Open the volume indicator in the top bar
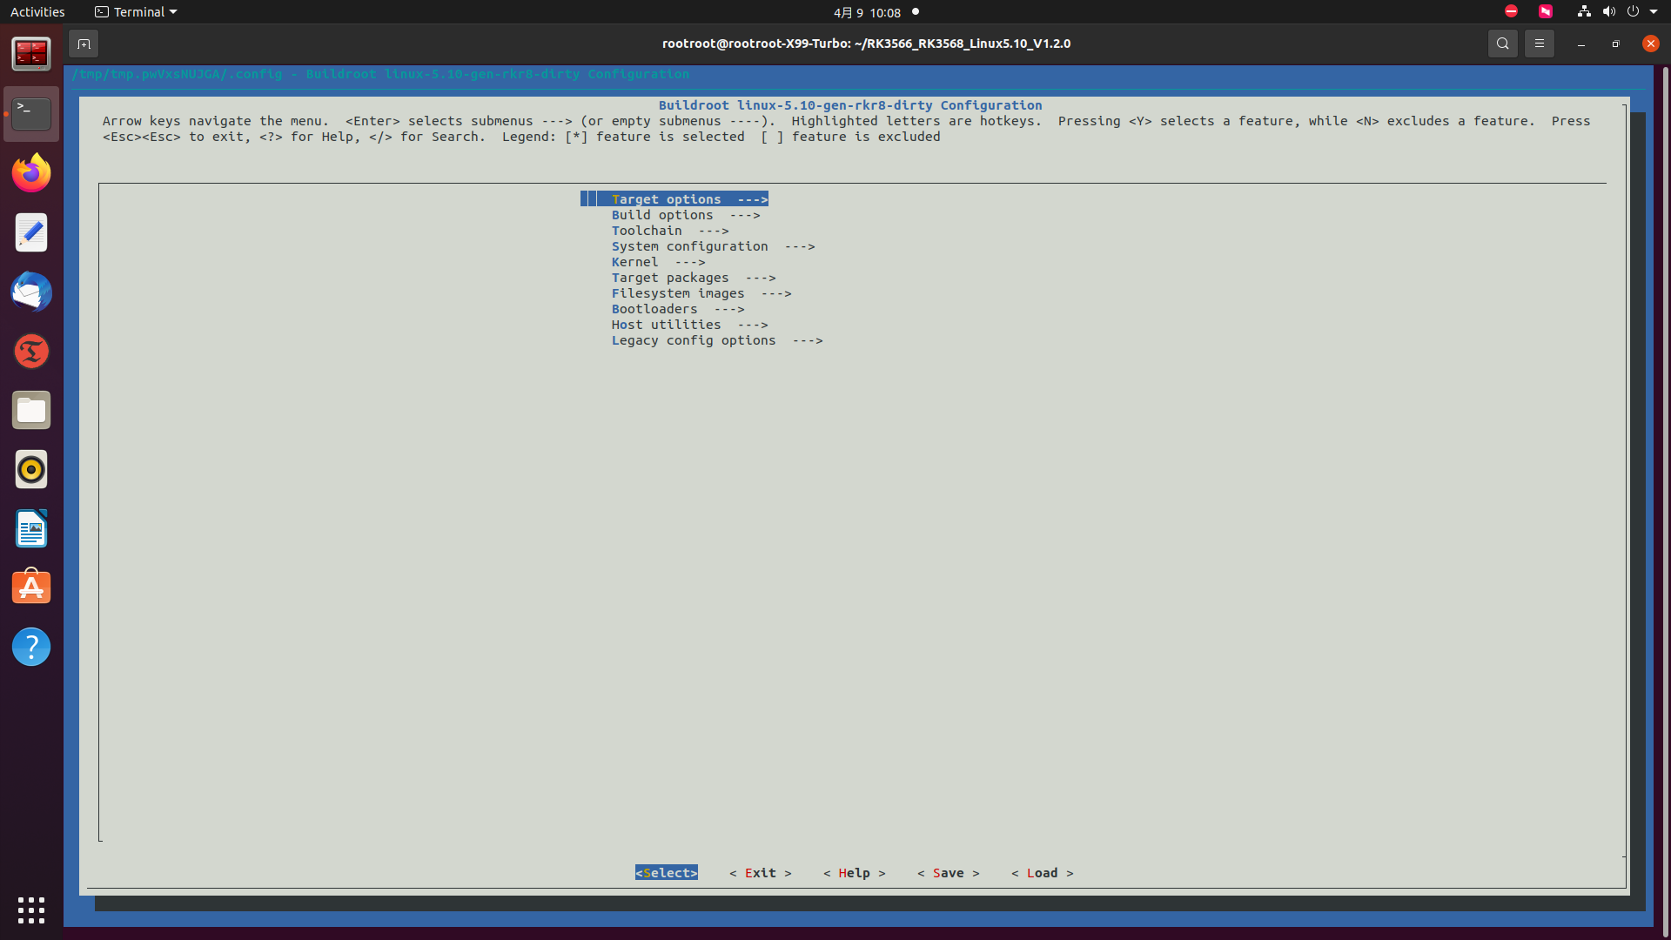The image size is (1671, 940). (1608, 12)
